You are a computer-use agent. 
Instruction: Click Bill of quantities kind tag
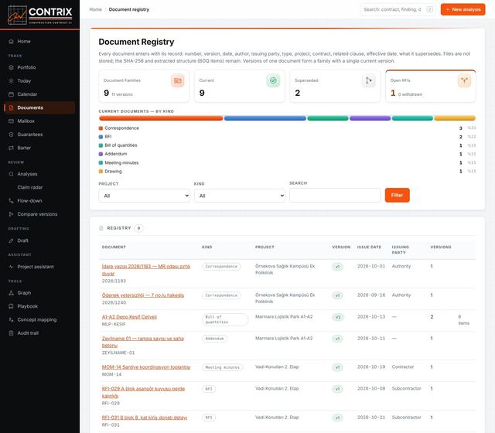[x=225, y=319]
